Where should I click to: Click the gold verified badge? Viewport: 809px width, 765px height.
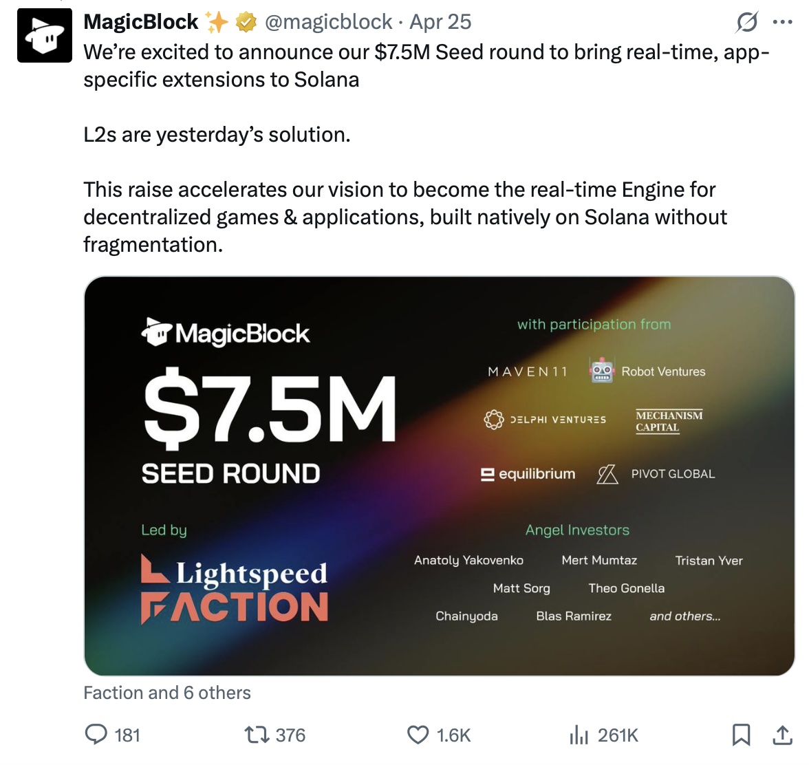click(246, 23)
